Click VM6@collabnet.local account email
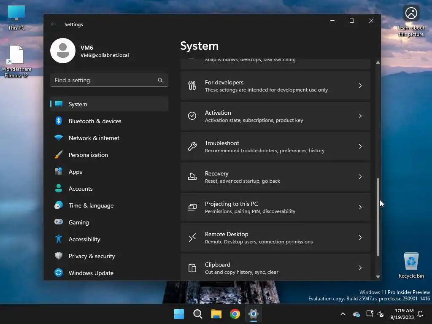Image resolution: width=432 pixels, height=324 pixels. pos(105,55)
